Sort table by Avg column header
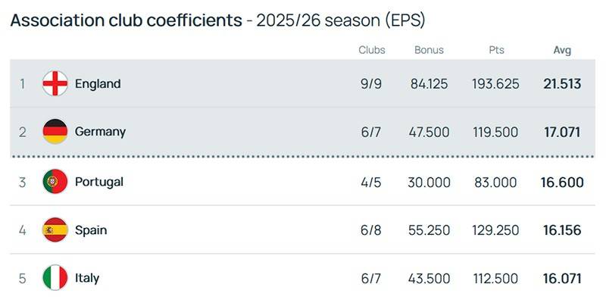 [x=562, y=50]
